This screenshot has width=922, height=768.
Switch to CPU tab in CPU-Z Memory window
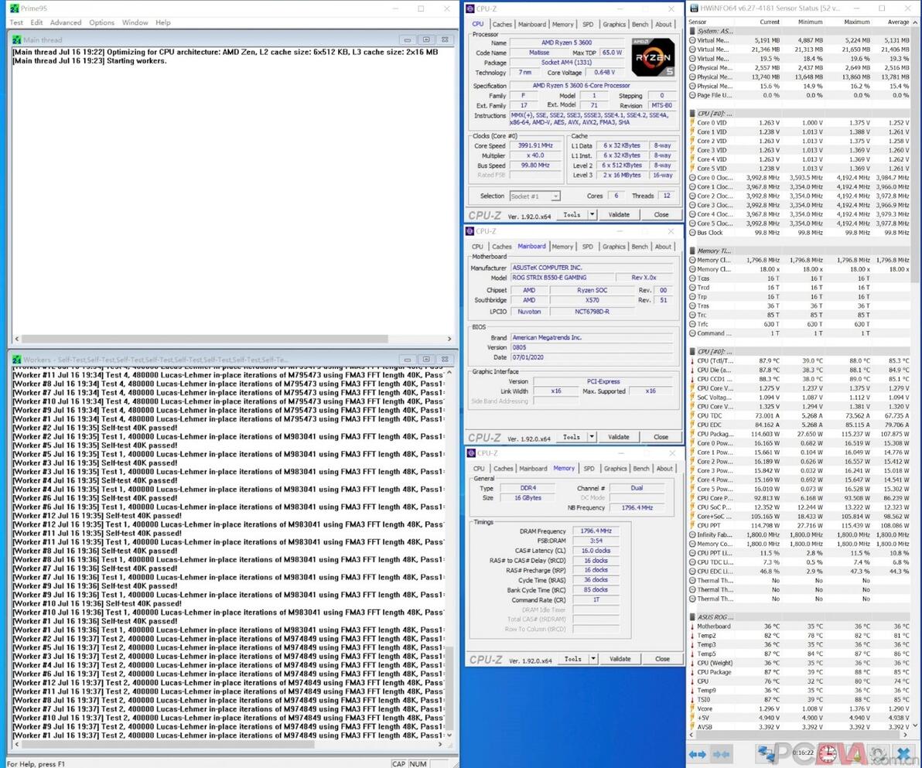tap(479, 469)
